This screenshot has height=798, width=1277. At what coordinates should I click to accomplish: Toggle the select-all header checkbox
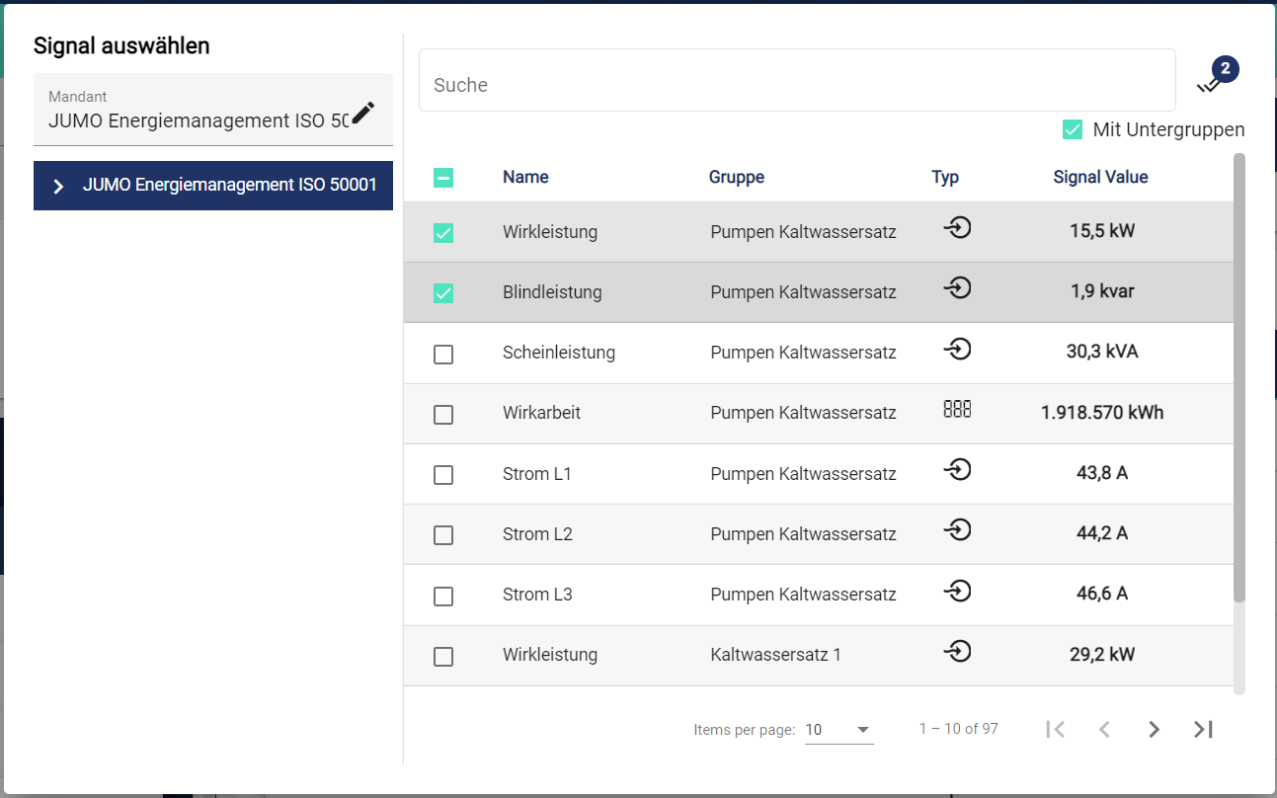click(x=443, y=178)
